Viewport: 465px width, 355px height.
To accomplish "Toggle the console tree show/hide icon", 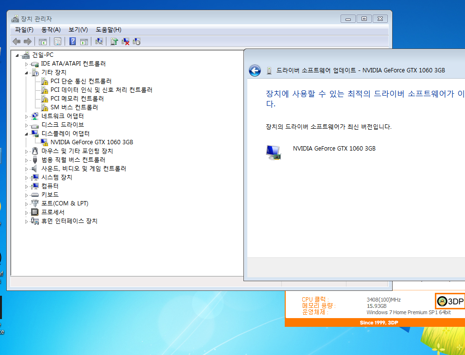I will pyautogui.click(x=43, y=41).
